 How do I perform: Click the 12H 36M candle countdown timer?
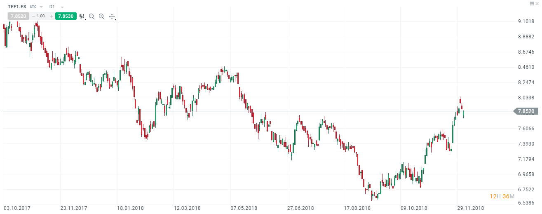[502, 196]
